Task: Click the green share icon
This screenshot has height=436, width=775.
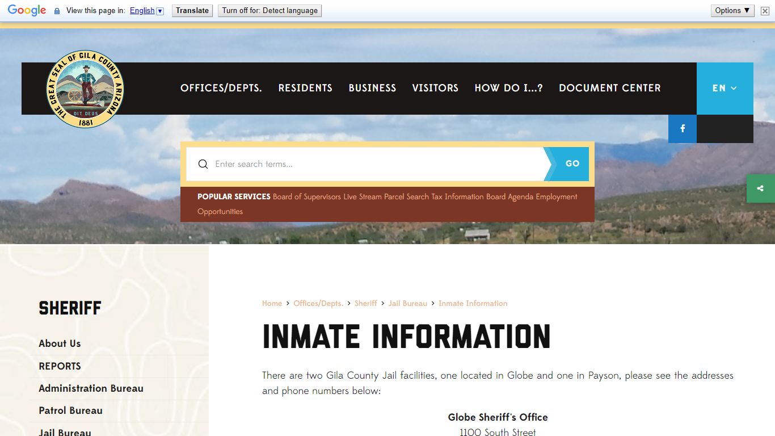Action: point(761,188)
